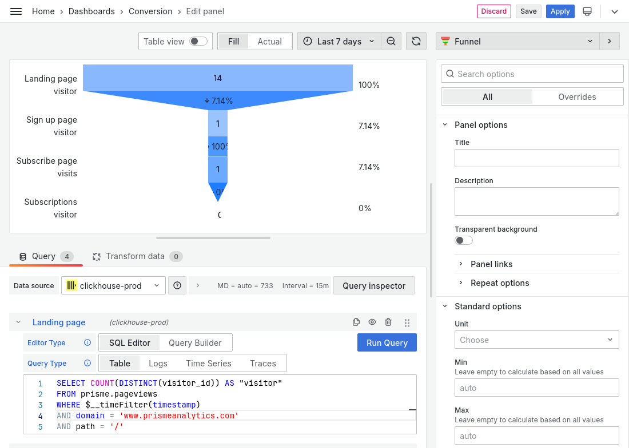Hide the Landing page query response
Screen dimensions: 629x448
coord(372,322)
